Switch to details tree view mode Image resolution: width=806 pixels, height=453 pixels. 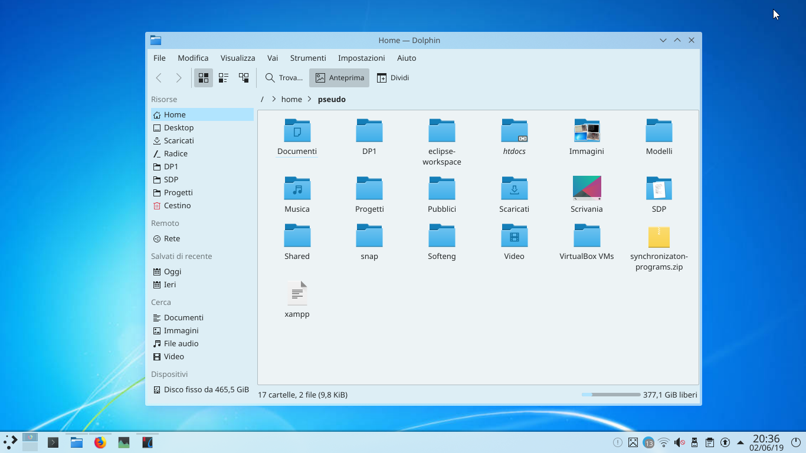244,78
